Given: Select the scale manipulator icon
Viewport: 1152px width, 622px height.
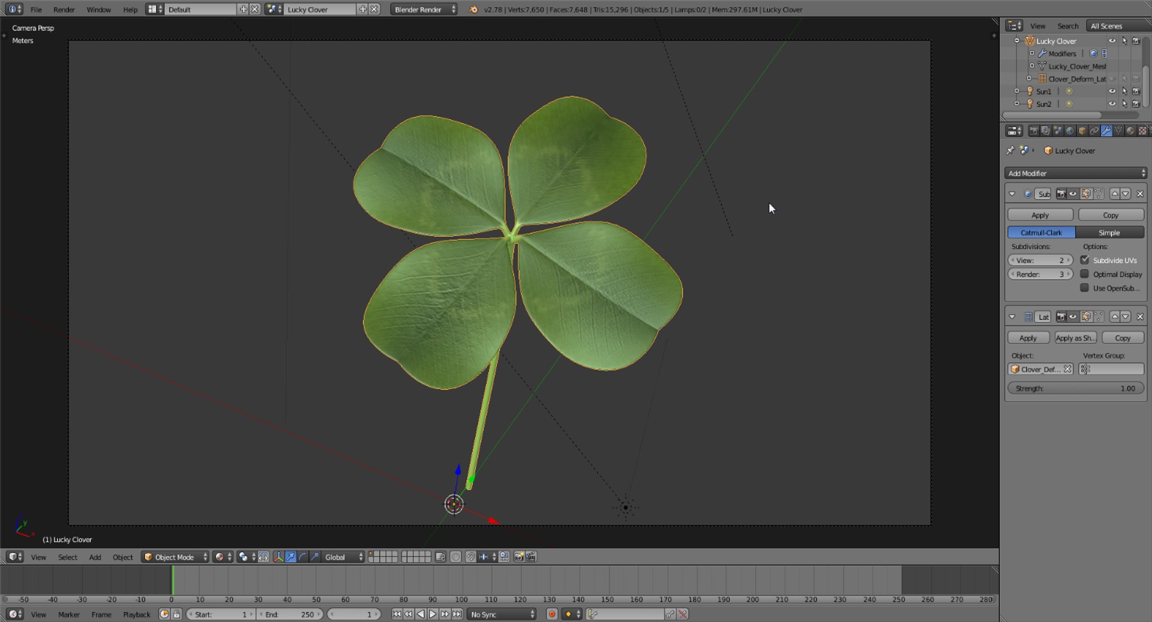Looking at the screenshot, I should coord(315,557).
